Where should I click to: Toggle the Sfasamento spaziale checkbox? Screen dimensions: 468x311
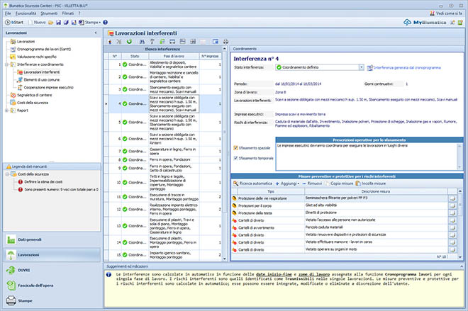pyautogui.click(x=236, y=148)
